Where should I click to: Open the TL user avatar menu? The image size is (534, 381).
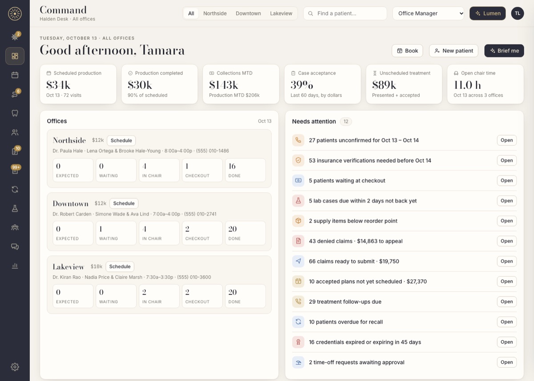pos(518,13)
